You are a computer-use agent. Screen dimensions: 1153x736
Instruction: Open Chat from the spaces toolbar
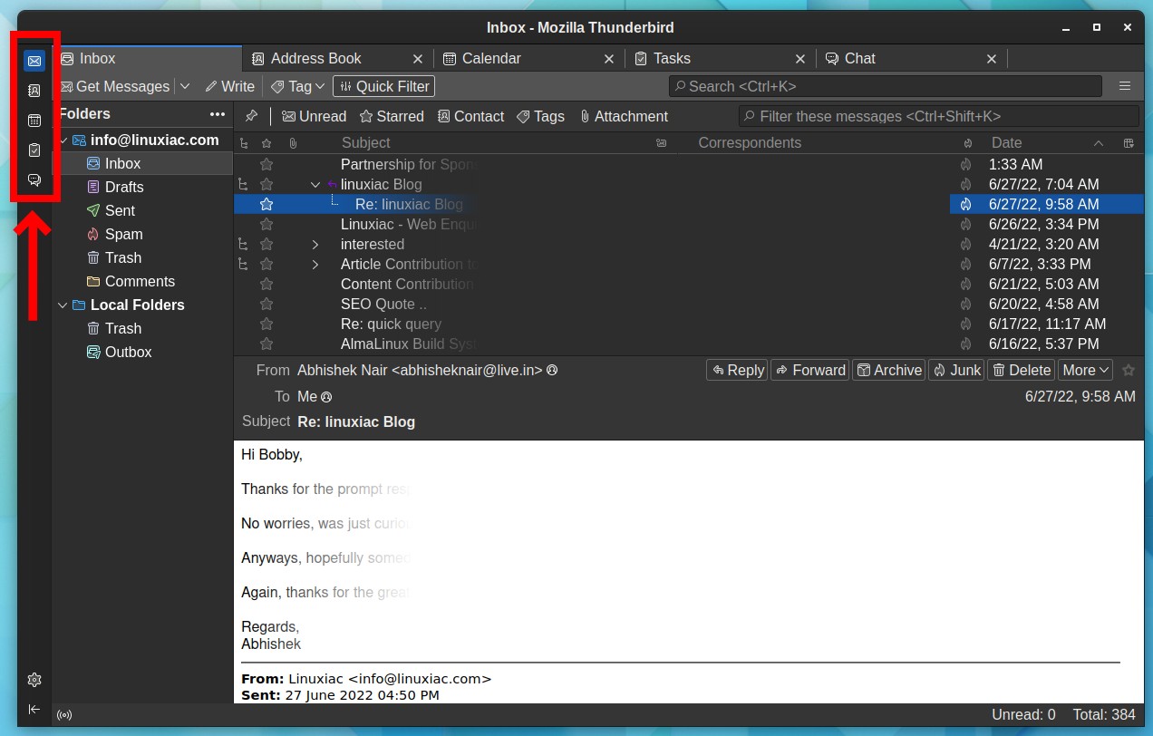(34, 179)
